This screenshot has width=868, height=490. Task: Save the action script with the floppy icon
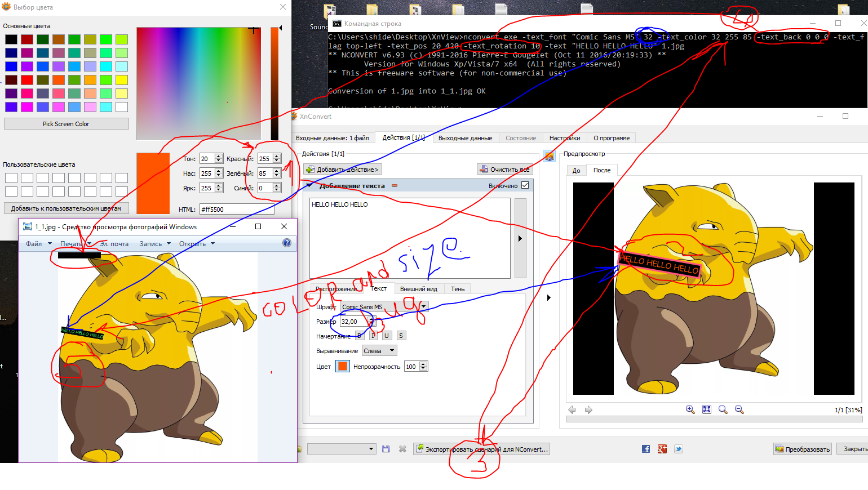(386, 449)
